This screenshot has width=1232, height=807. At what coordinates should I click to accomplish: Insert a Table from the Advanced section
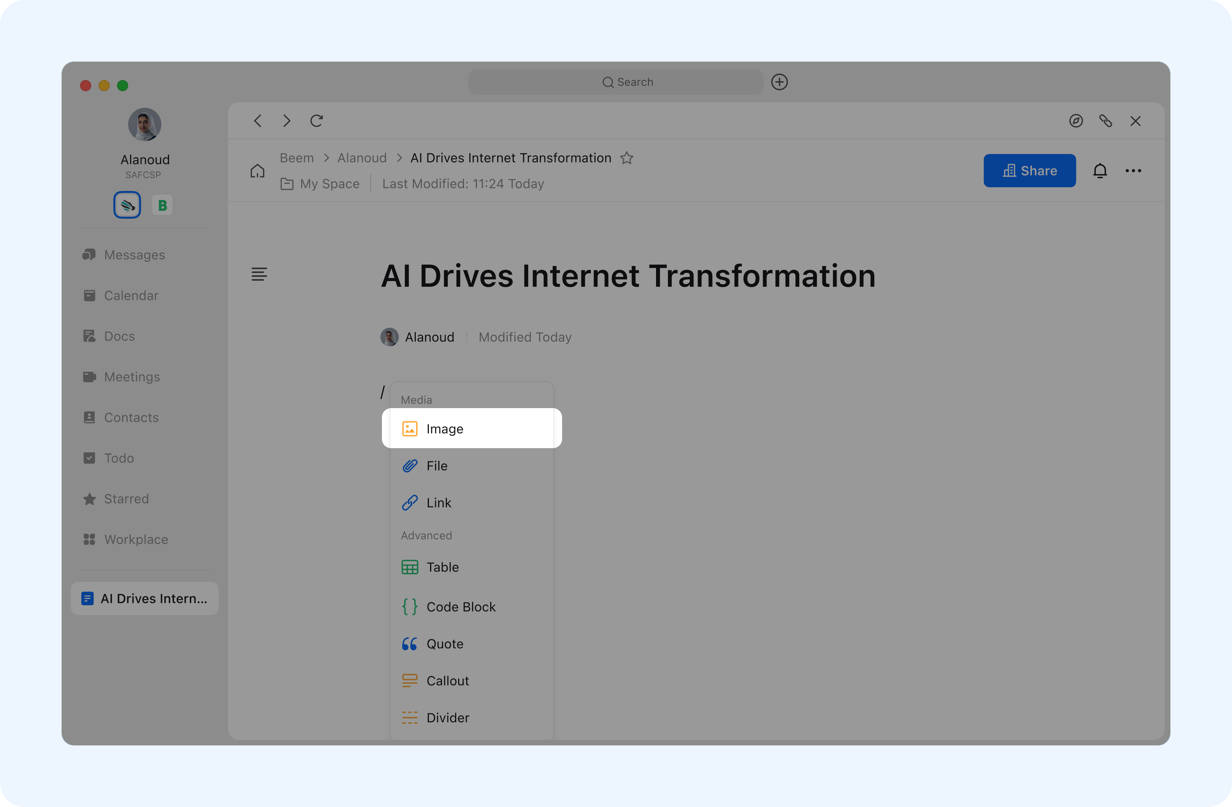[x=442, y=568]
